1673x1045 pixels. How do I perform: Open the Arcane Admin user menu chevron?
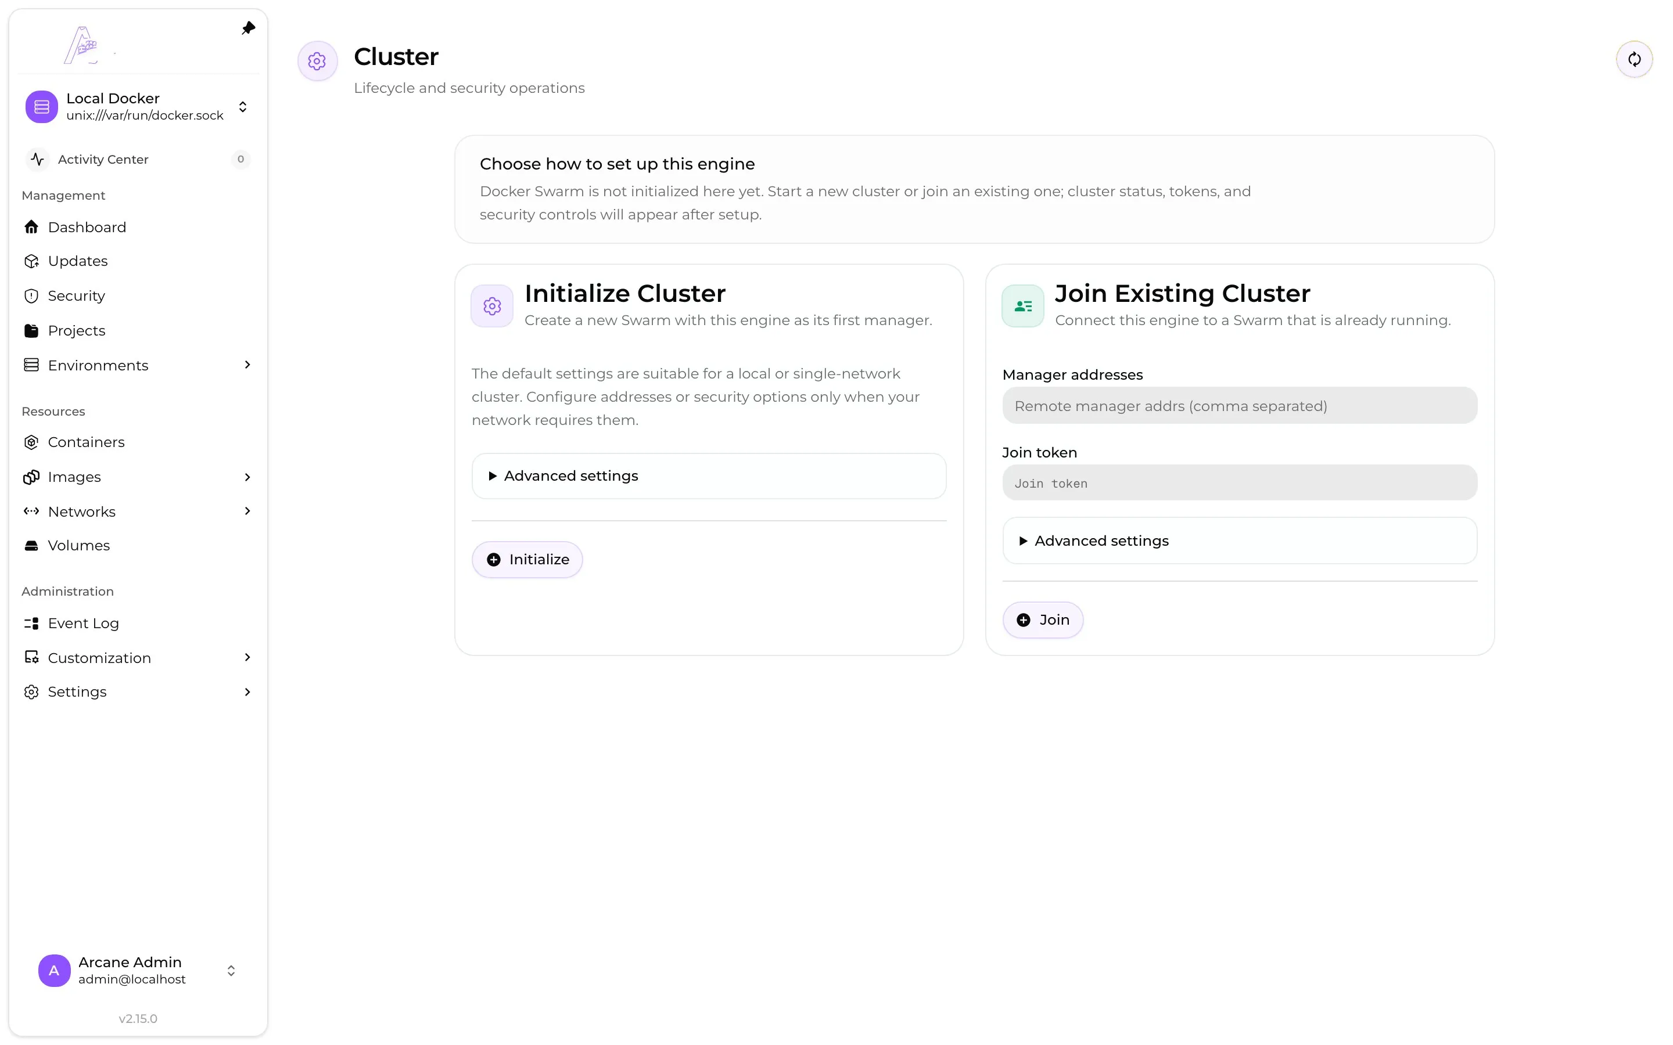pos(231,970)
